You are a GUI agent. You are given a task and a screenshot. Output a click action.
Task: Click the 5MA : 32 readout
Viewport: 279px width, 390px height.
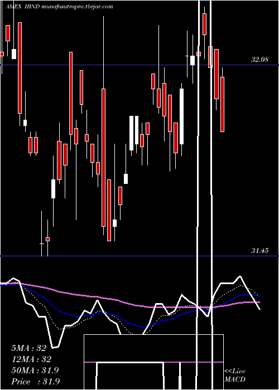click(x=29, y=348)
